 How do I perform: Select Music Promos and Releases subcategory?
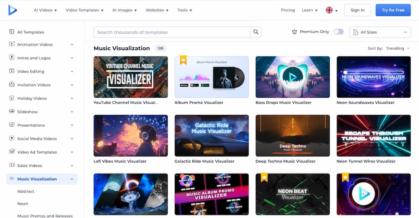pos(45,216)
